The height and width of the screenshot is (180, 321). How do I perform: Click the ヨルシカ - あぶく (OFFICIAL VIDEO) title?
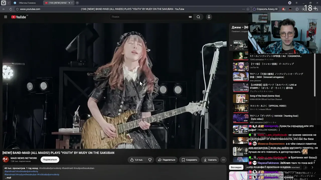(268, 106)
